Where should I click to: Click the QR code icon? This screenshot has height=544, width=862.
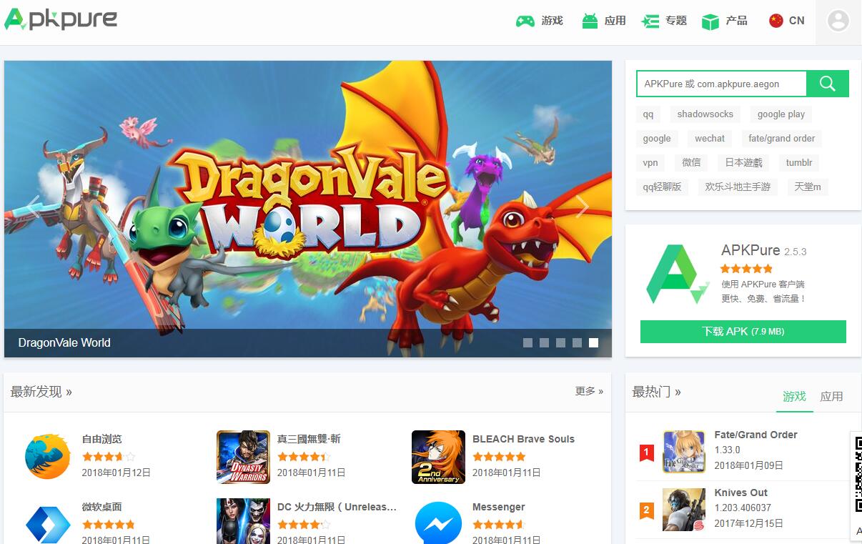pyautogui.click(x=858, y=475)
